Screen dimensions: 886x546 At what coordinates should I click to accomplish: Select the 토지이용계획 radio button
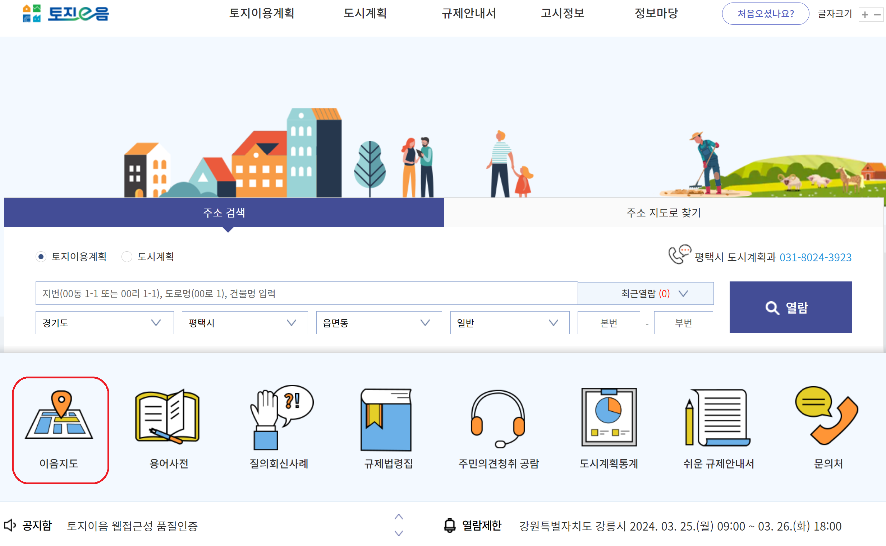pyautogui.click(x=41, y=257)
